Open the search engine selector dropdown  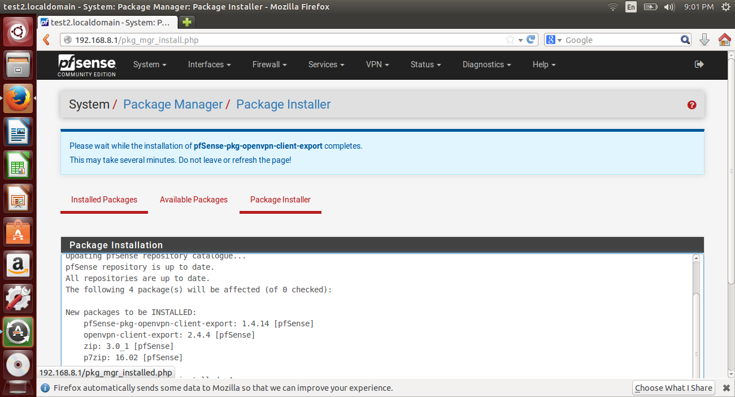click(x=554, y=40)
